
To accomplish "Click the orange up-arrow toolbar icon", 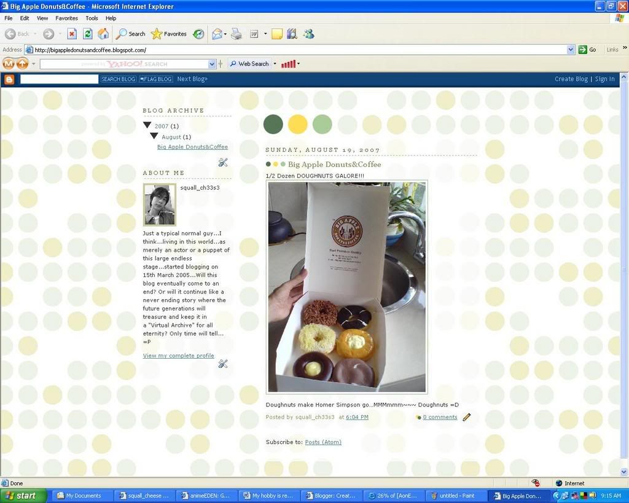I will click(x=23, y=63).
